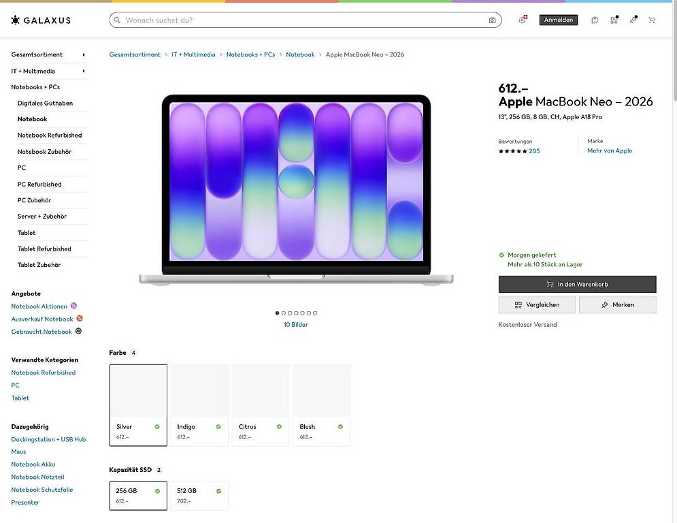
Task: Open Notebook Netzteil link
Action: point(37,477)
